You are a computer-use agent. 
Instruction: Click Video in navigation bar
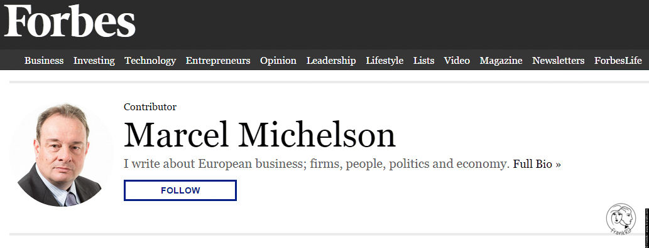(457, 61)
